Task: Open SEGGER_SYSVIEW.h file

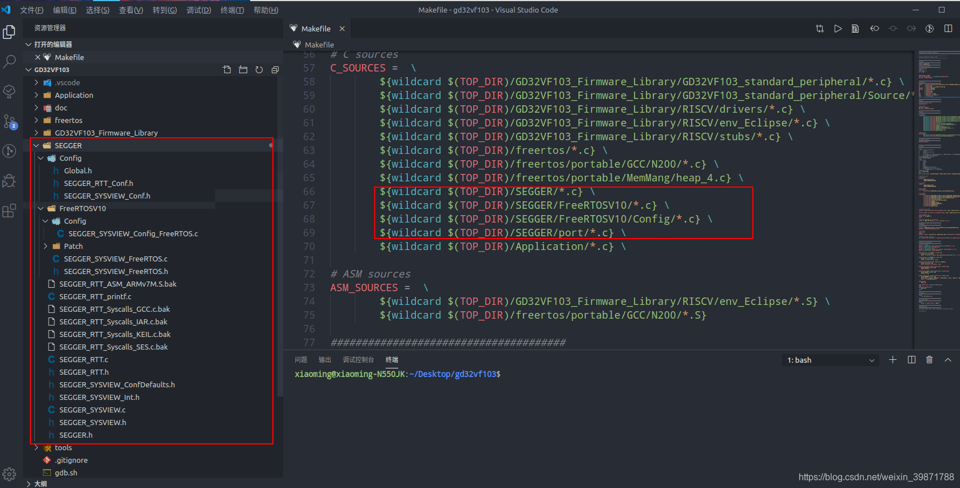Action: click(x=93, y=422)
